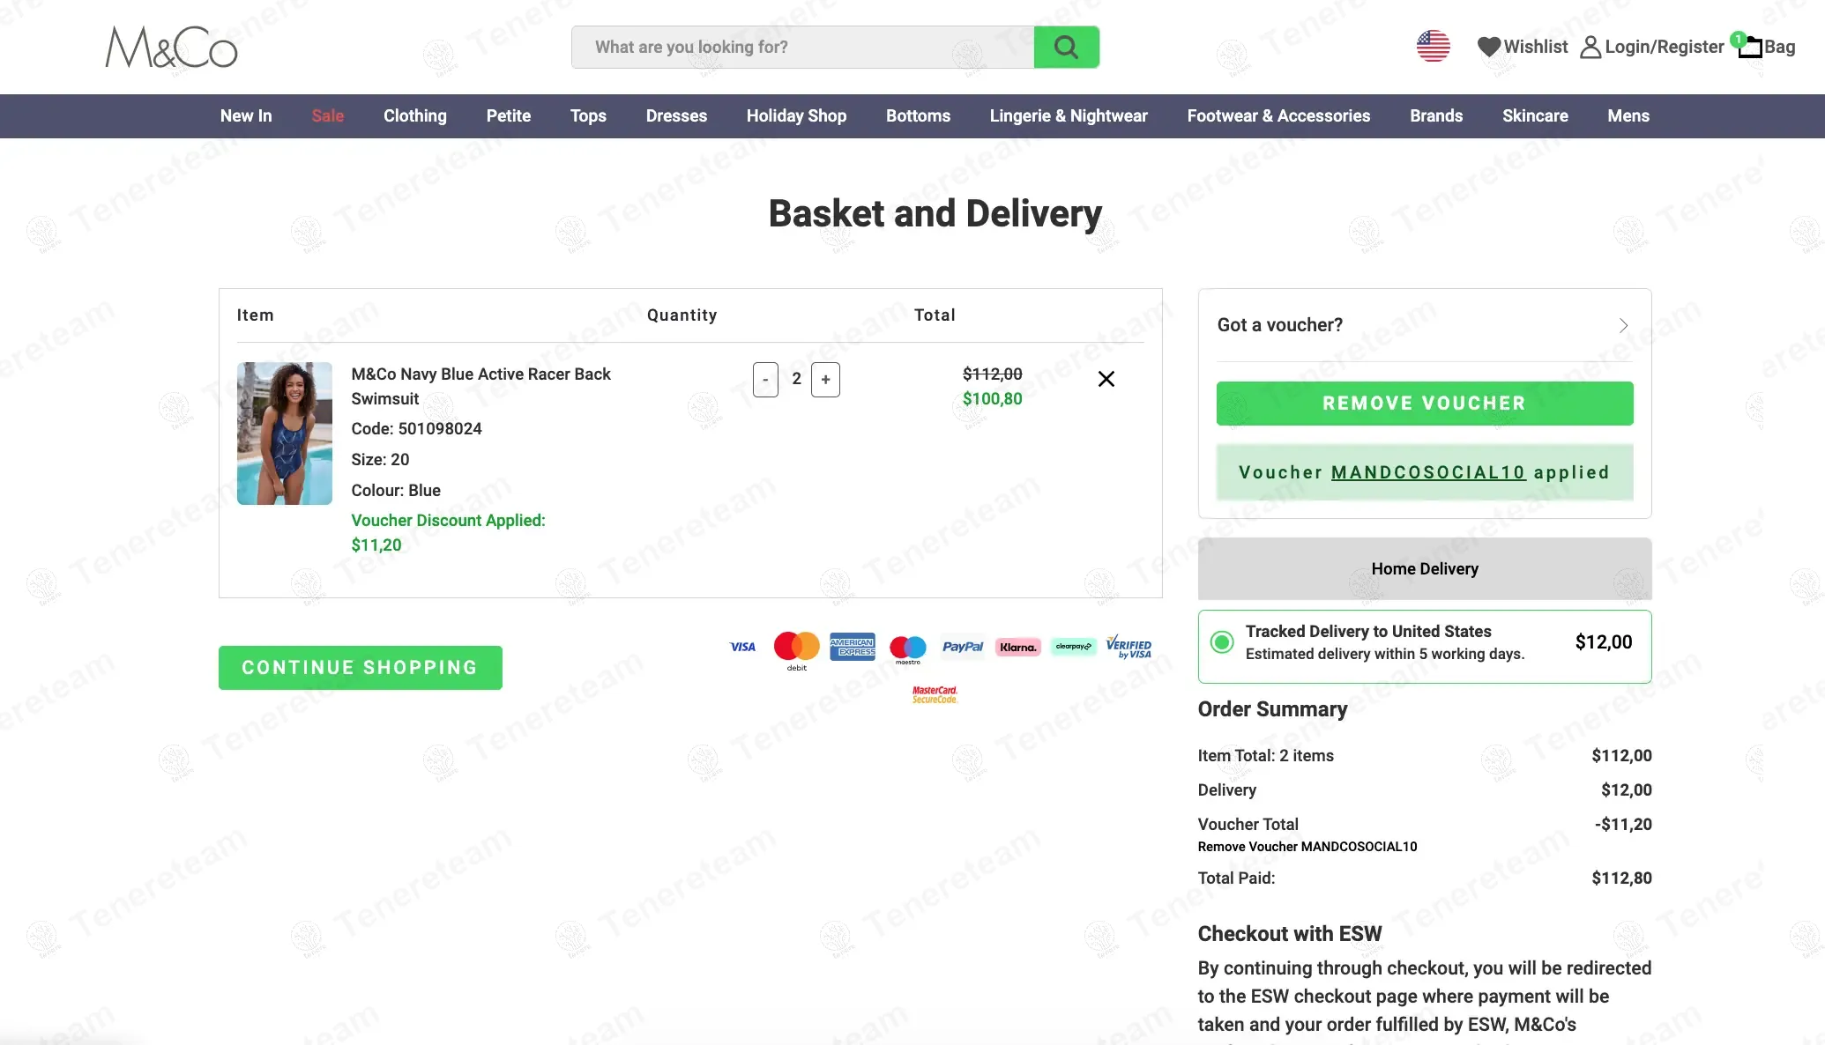Viewport: 1825px width, 1045px height.
Task: Click the M&Co logo
Action: click(171, 47)
